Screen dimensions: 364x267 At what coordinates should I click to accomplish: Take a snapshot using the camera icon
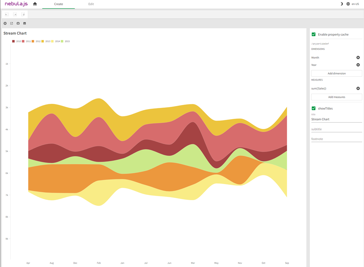click(x=18, y=23)
